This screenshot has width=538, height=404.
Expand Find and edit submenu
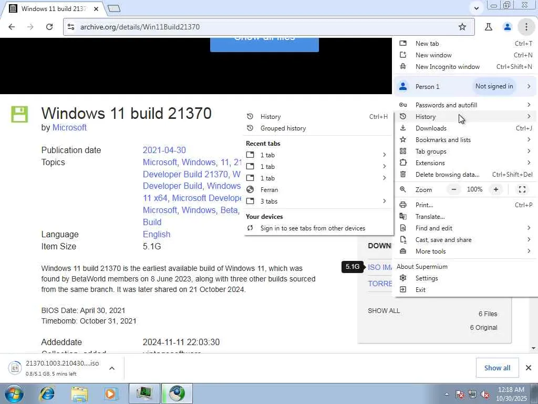pos(464,228)
